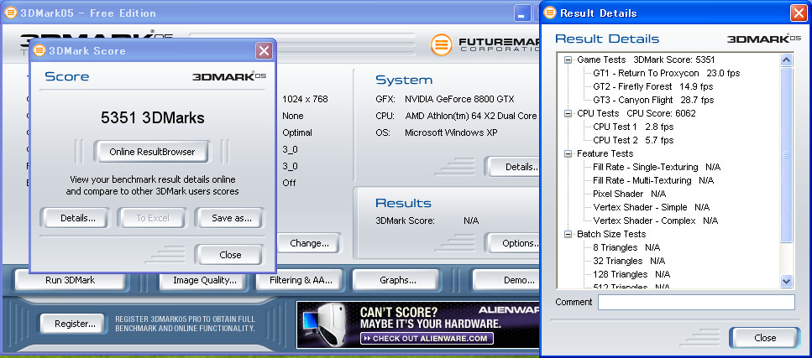This screenshot has height=358, width=812.
Task: Click the Check Out Alienware.com banner link
Action: click(x=427, y=339)
